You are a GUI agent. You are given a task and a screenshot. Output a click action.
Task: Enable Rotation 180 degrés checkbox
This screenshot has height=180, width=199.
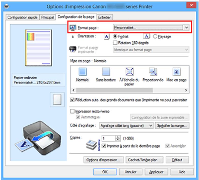click(115, 43)
